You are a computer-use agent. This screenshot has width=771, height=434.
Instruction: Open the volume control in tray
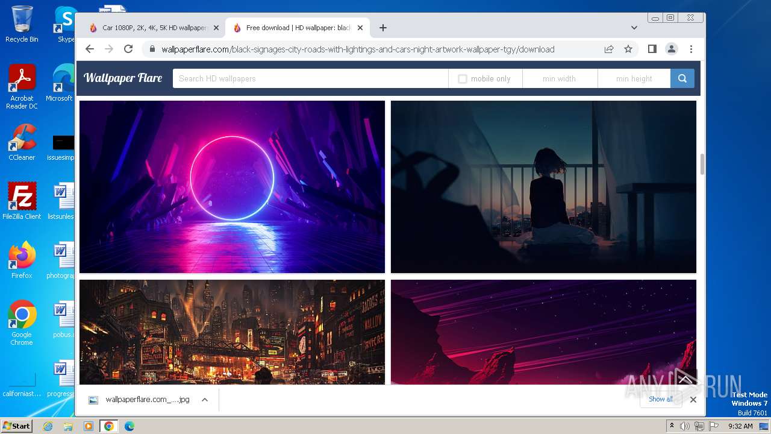tap(685, 426)
